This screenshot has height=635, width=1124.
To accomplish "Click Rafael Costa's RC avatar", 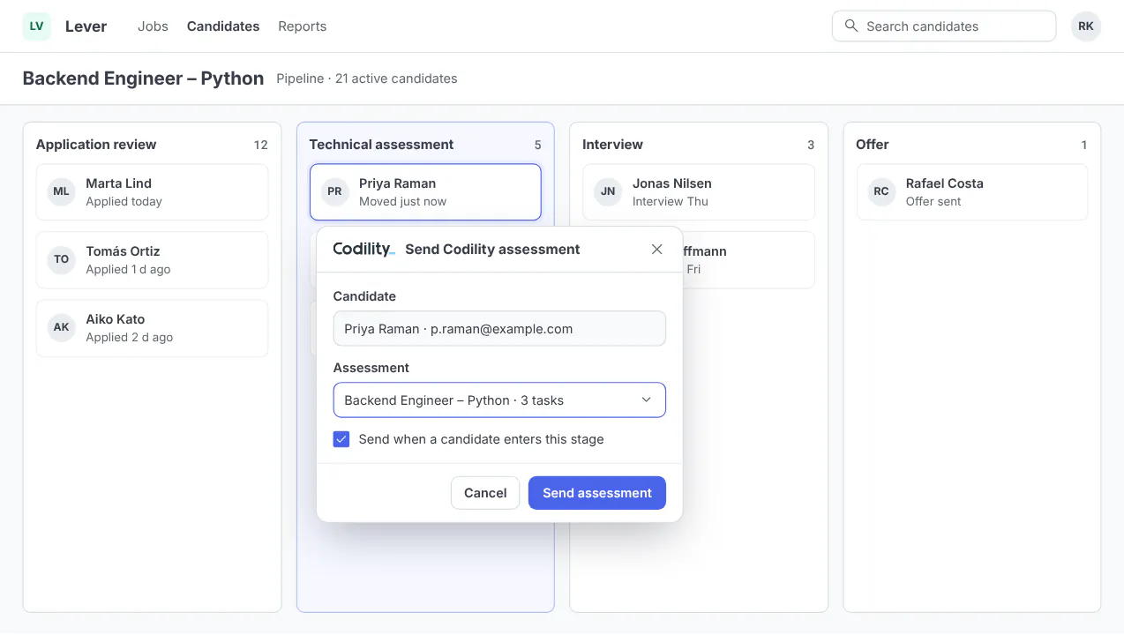I will coord(881,191).
